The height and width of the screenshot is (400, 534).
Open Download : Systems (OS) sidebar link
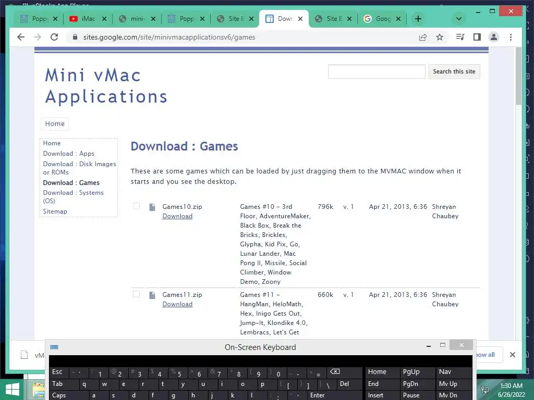pyautogui.click(x=73, y=196)
